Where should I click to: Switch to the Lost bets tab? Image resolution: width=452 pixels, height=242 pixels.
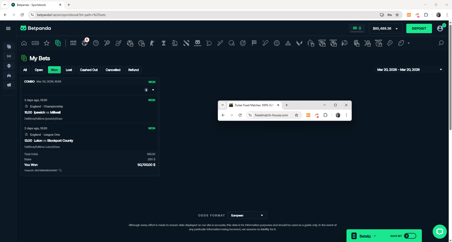(x=69, y=70)
